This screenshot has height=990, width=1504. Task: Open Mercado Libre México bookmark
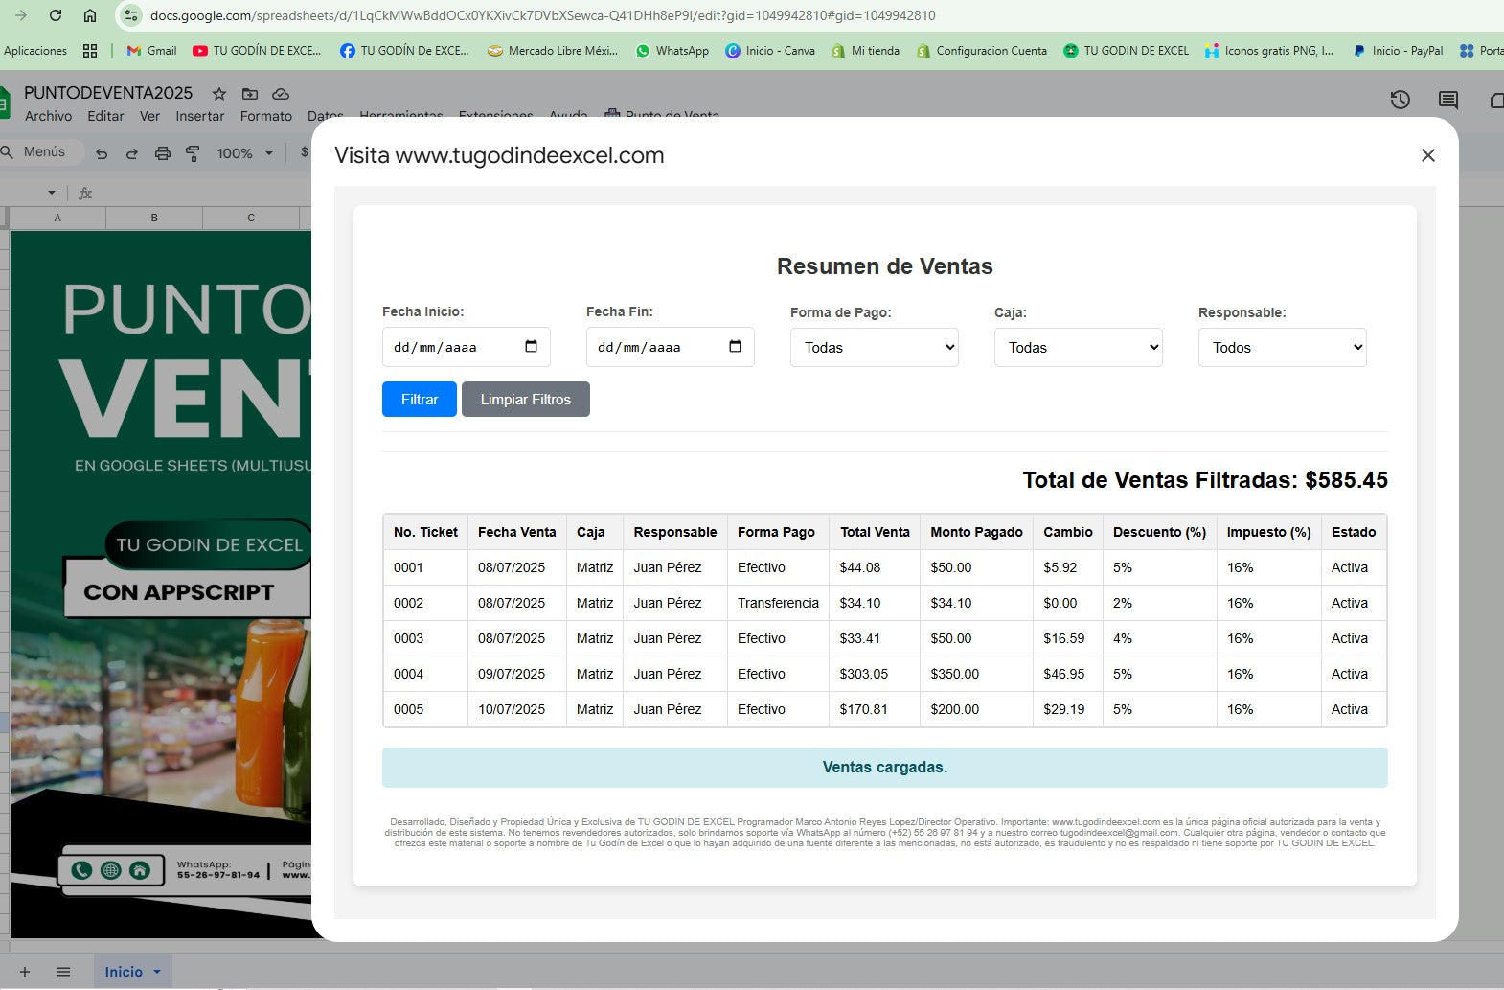click(x=553, y=51)
